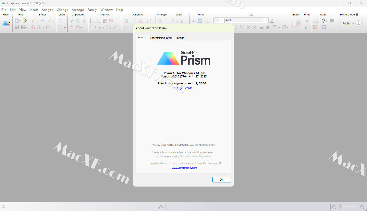Click the zoom slider handle in status bar
Viewport: 367px width, 211px height.
point(341,207)
